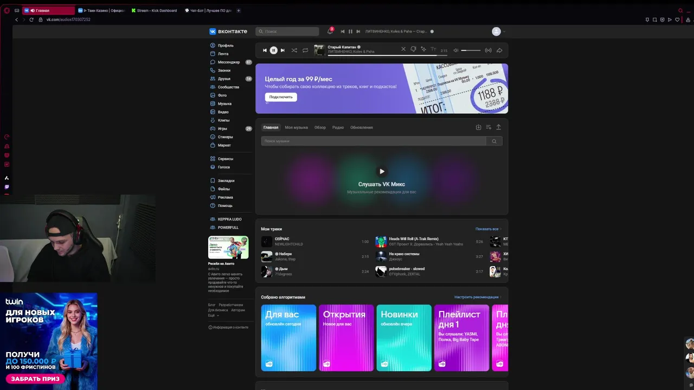Dislike the current track
Viewport: 694px width, 390px height.
point(413,49)
